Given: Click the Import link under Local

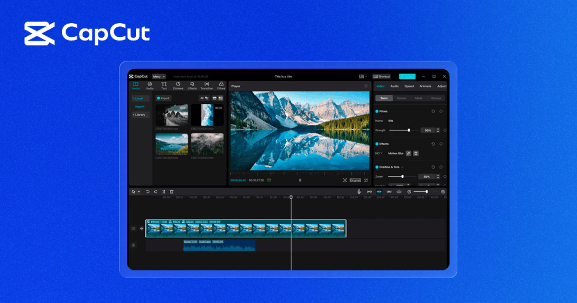Looking at the screenshot, I should pos(140,107).
